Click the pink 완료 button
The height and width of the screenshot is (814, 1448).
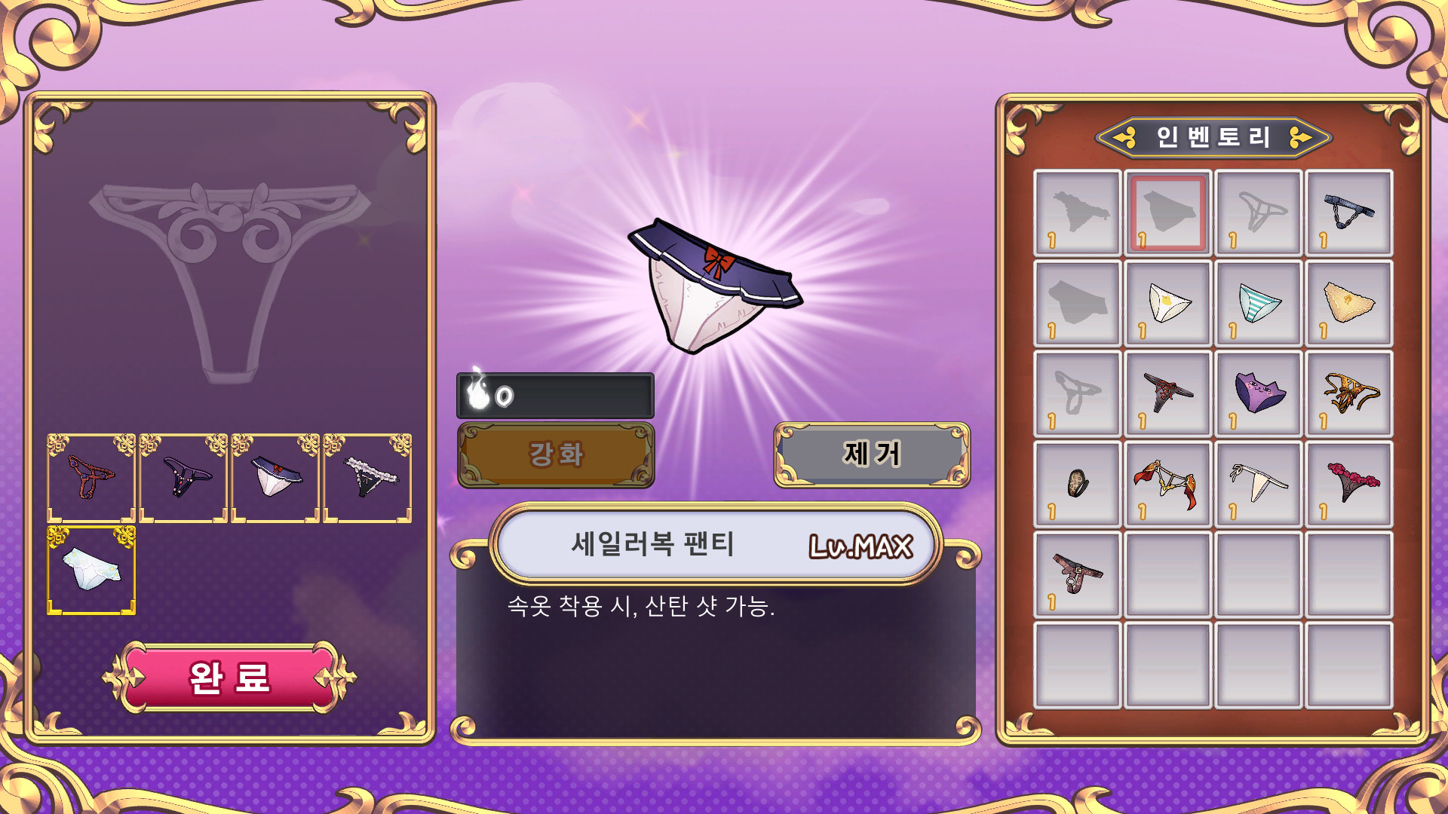click(229, 678)
